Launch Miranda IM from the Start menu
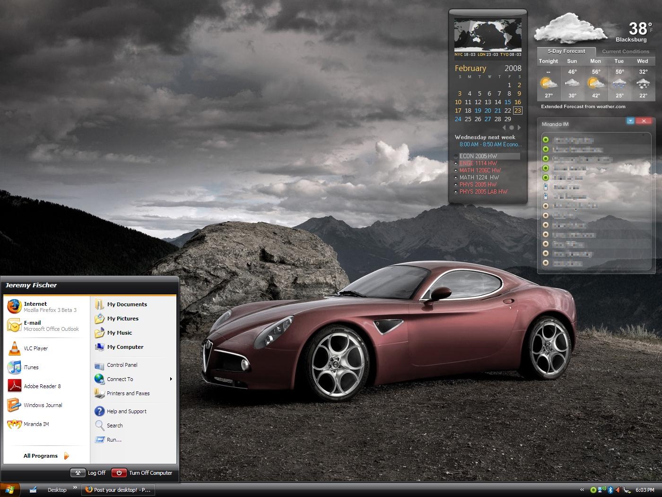The height and width of the screenshot is (497, 662). click(46, 424)
